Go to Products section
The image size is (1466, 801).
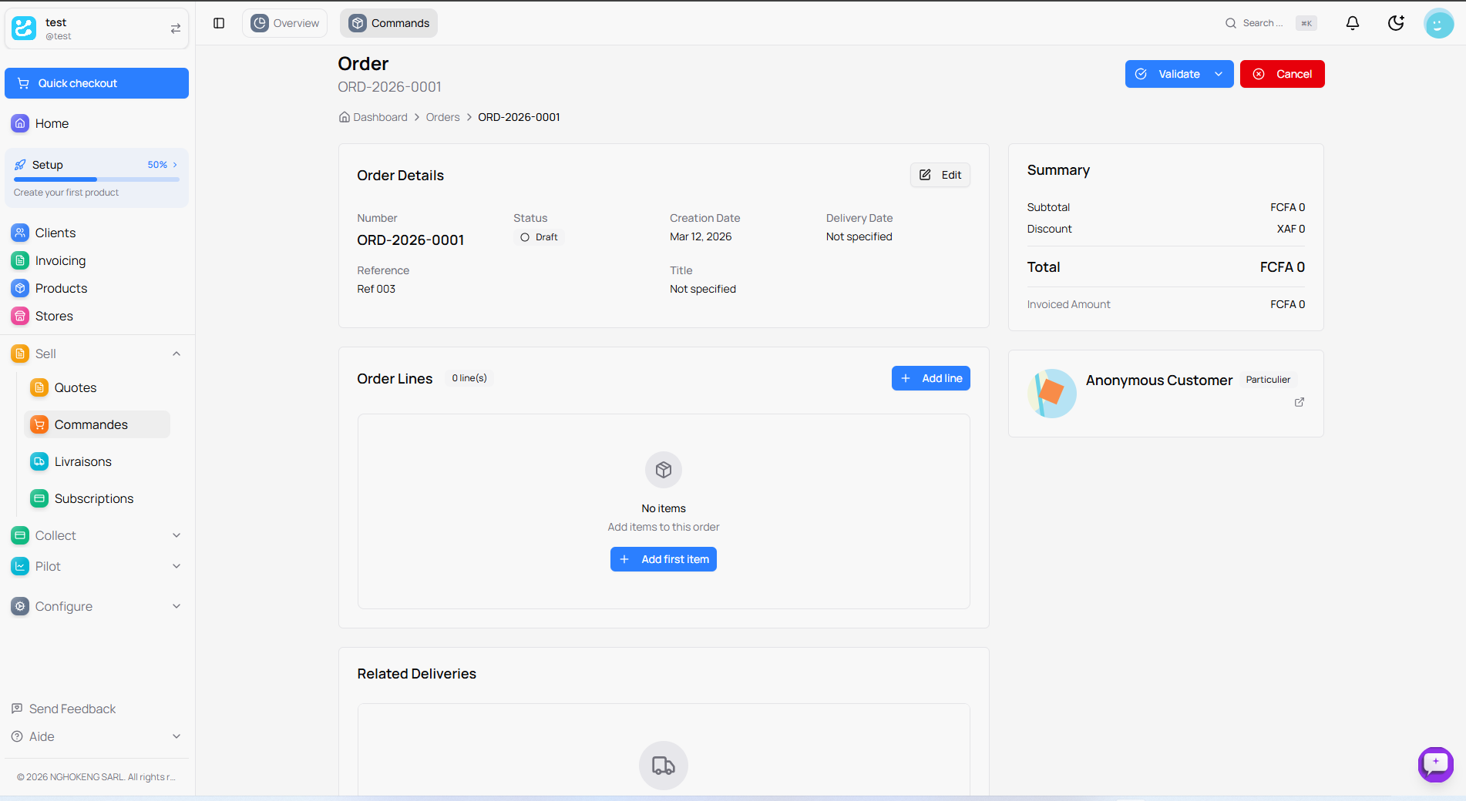(61, 288)
